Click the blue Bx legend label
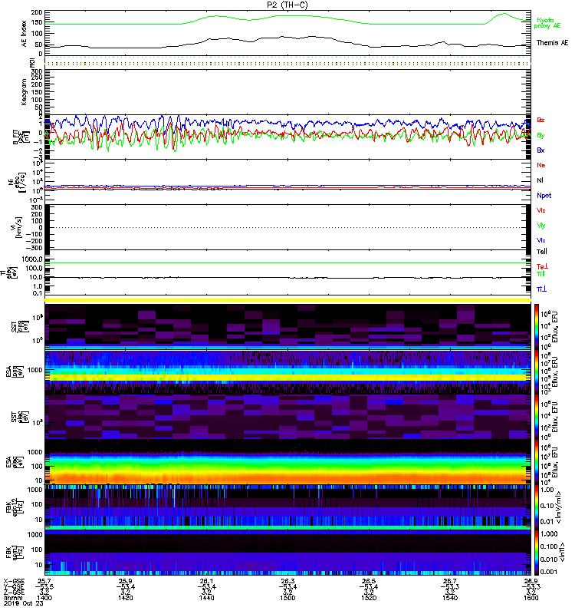 coord(540,150)
